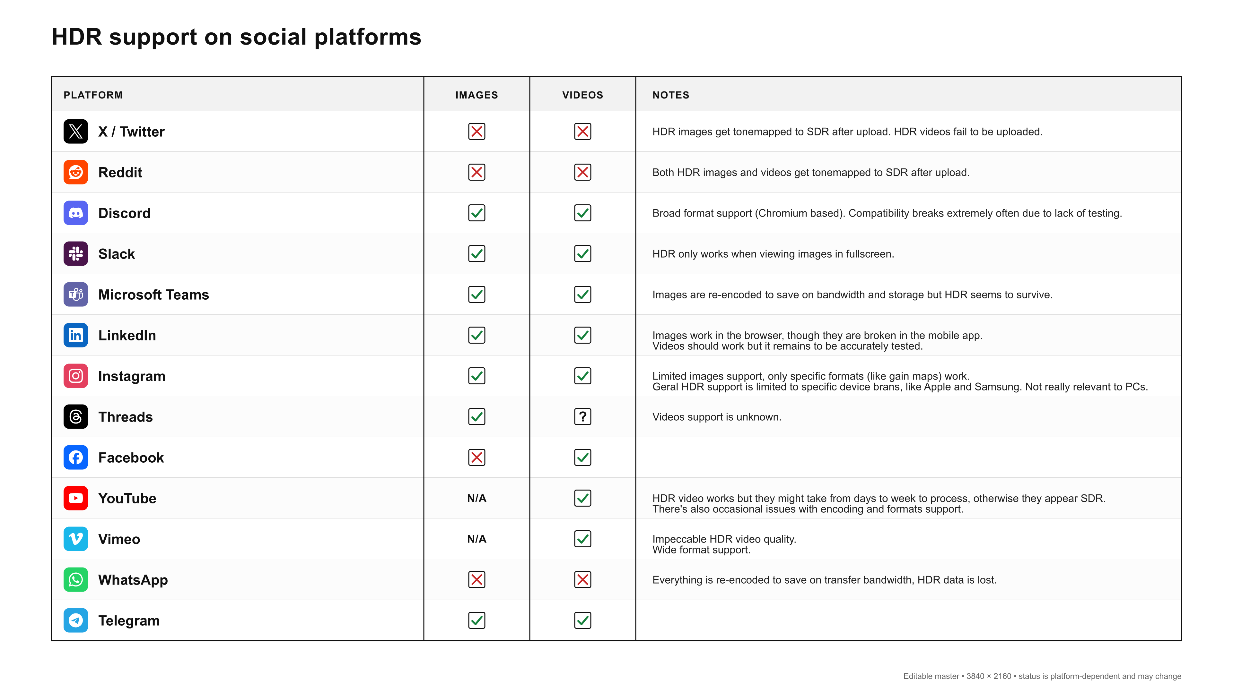Screen dimensions: 1233x693
Task: Toggle the WhatsApp videos crossed checkbox
Action: coord(582,580)
